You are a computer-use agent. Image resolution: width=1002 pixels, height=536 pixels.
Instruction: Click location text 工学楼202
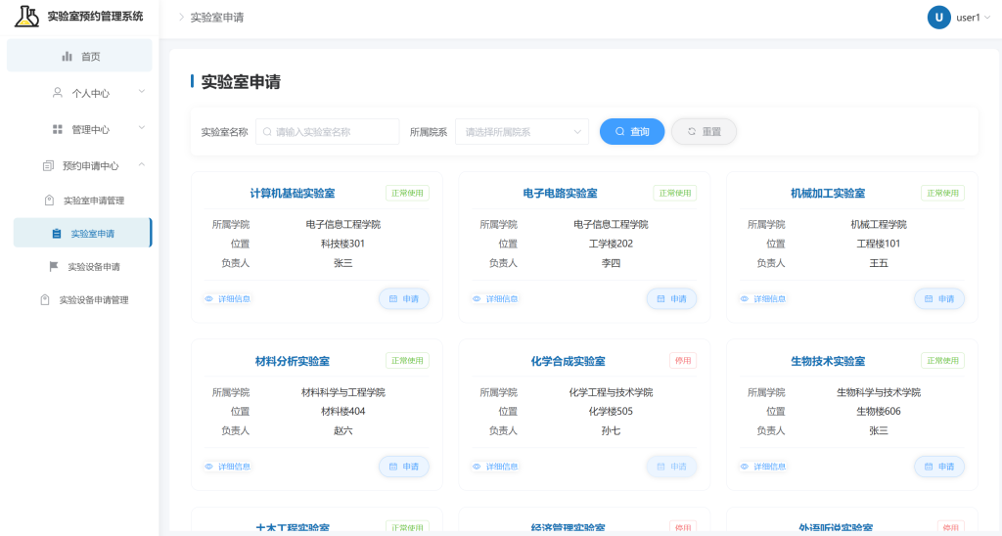pos(611,244)
